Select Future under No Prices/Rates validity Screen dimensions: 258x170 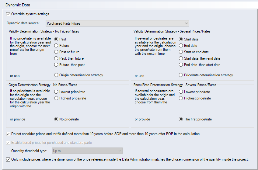coord(56,46)
